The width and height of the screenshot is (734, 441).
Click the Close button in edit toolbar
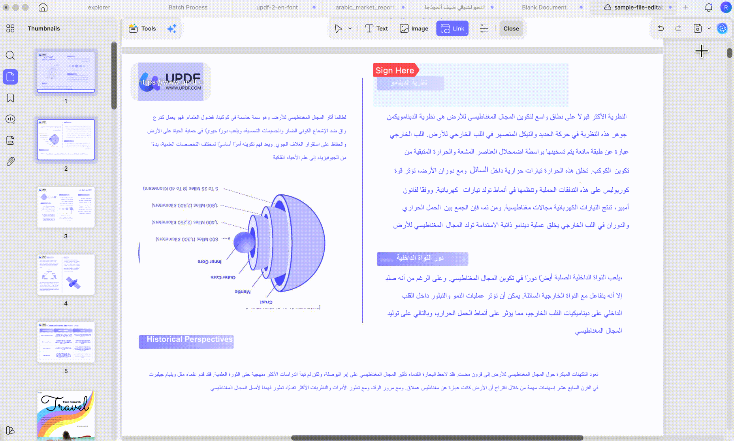point(511,28)
